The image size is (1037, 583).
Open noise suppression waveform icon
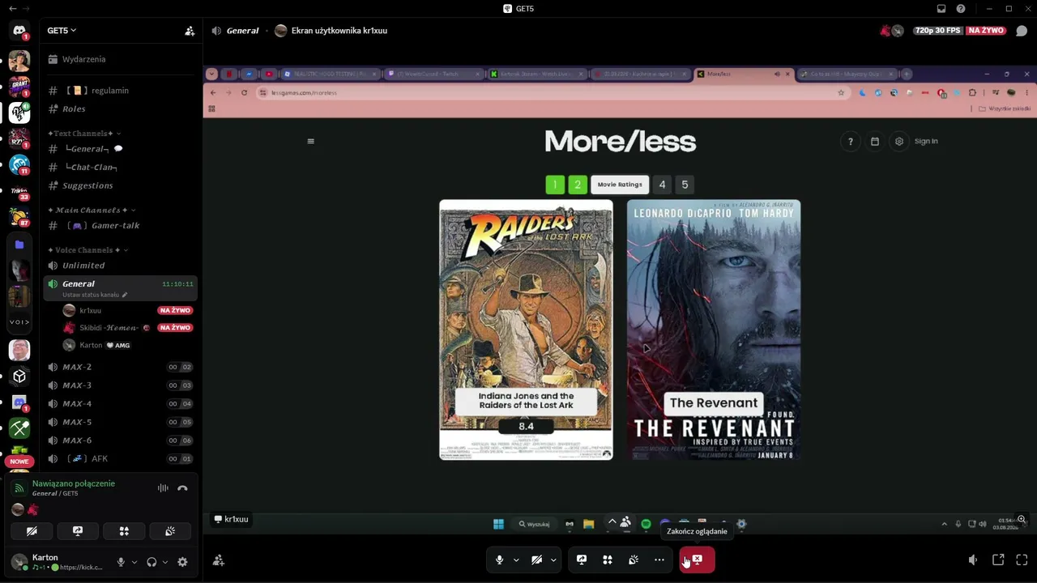pyautogui.click(x=163, y=488)
